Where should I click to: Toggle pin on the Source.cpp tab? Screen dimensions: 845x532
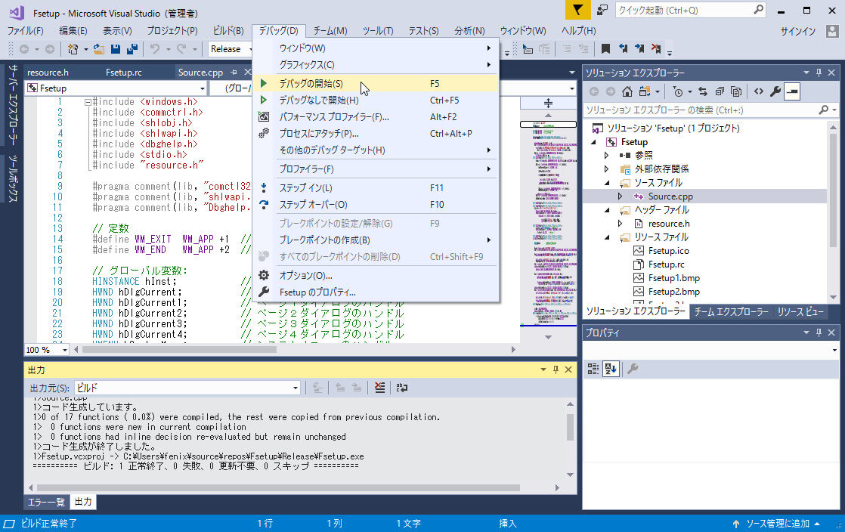pos(234,72)
